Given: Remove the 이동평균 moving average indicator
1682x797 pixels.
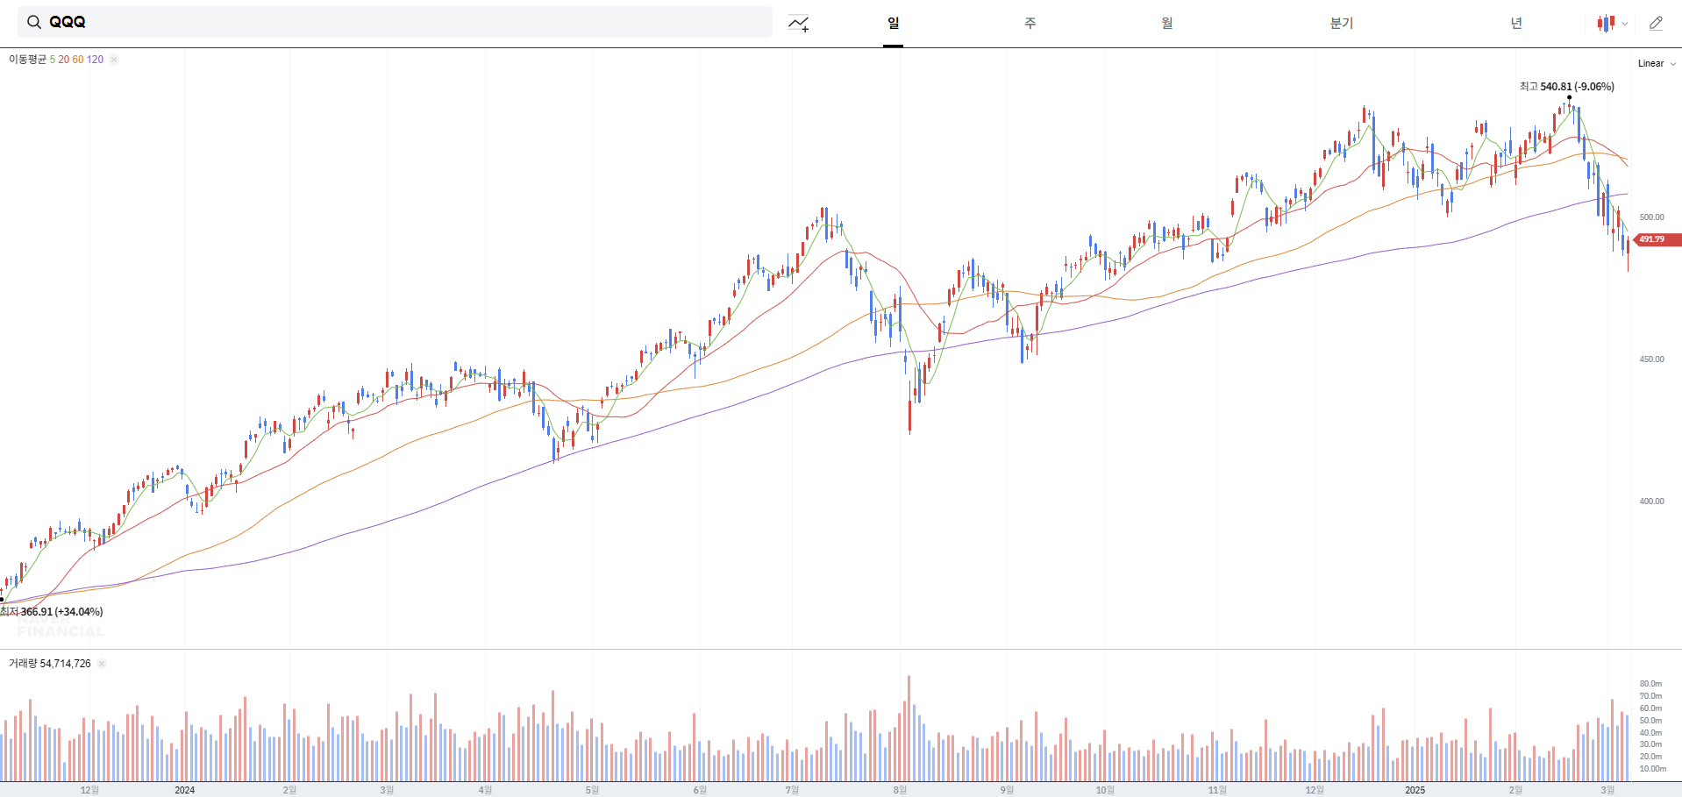Looking at the screenshot, I should pyautogui.click(x=114, y=60).
